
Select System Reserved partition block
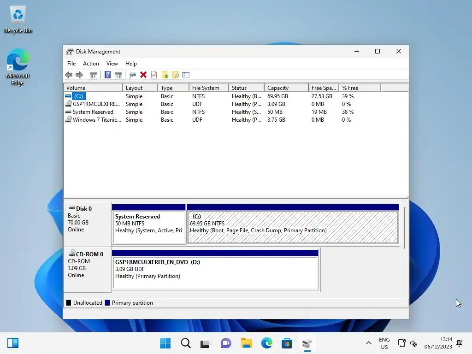tap(149, 224)
